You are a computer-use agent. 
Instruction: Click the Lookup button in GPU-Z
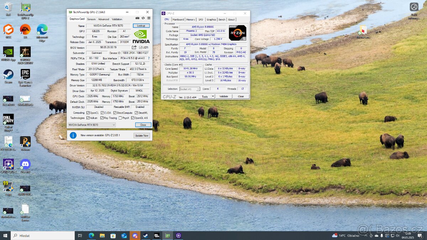point(141,26)
